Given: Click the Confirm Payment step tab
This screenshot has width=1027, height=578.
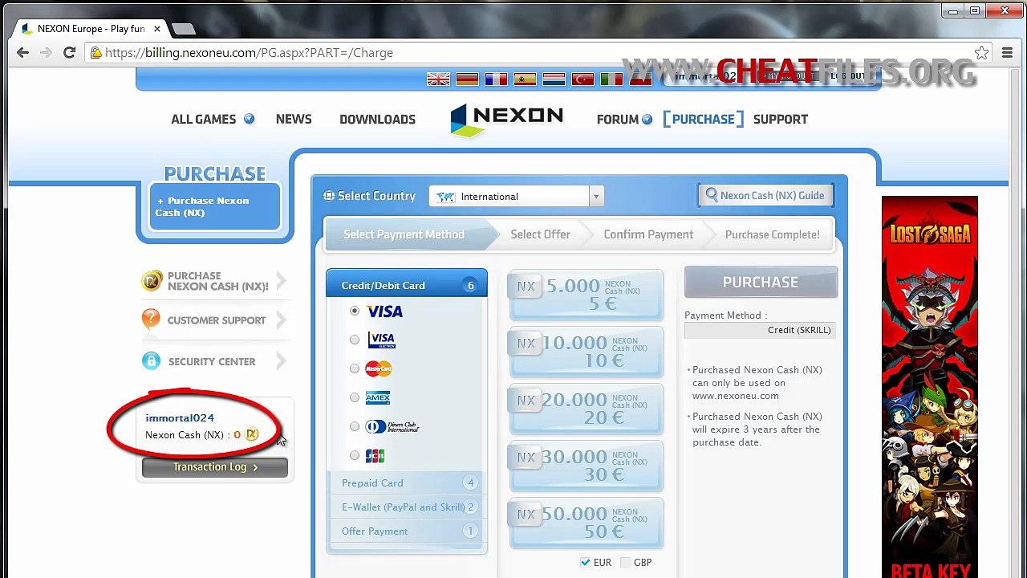Looking at the screenshot, I should pos(648,234).
